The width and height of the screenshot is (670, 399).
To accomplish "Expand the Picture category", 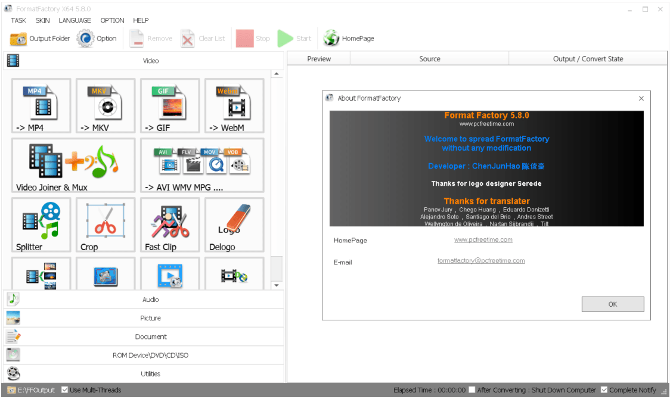I will tap(144, 318).
